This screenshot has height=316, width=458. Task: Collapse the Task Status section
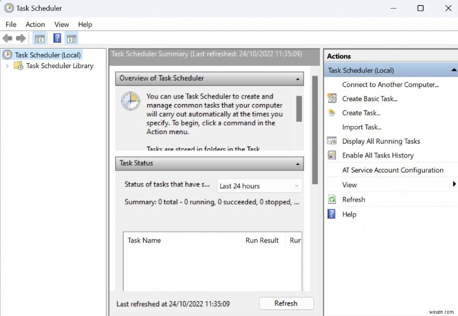coord(297,164)
